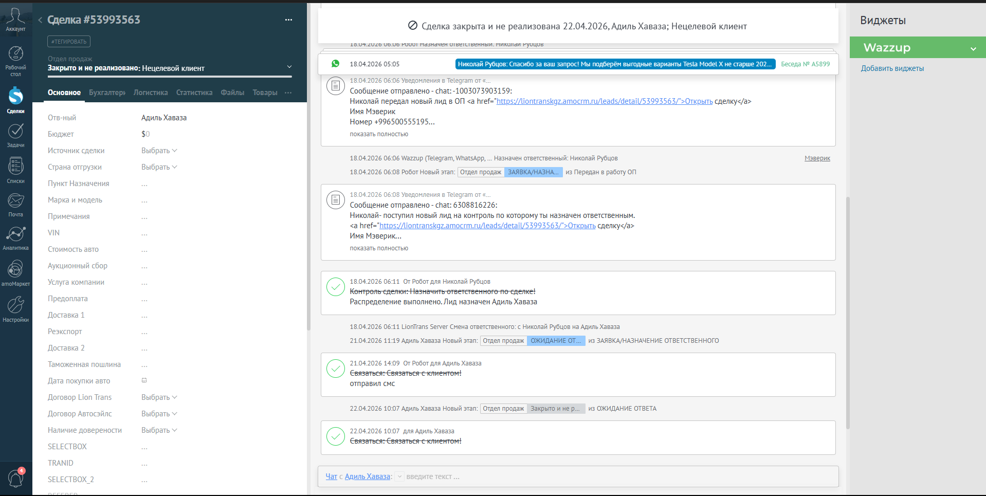Click the feed vertical scrollbar
Image resolution: width=986 pixels, height=496 pixels.
pyautogui.click(x=848, y=313)
